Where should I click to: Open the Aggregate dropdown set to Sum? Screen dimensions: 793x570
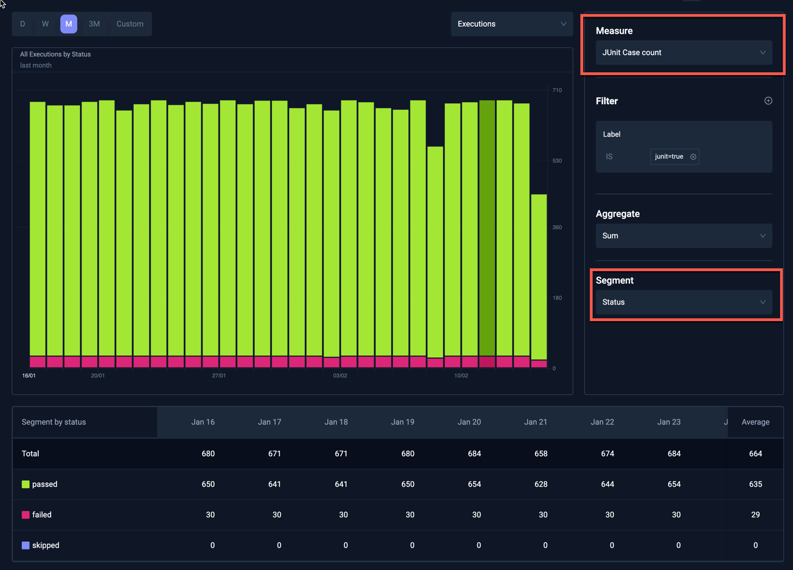[x=684, y=236]
